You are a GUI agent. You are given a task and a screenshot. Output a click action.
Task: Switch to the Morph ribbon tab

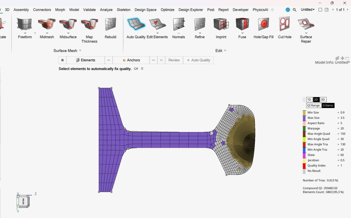(60, 10)
